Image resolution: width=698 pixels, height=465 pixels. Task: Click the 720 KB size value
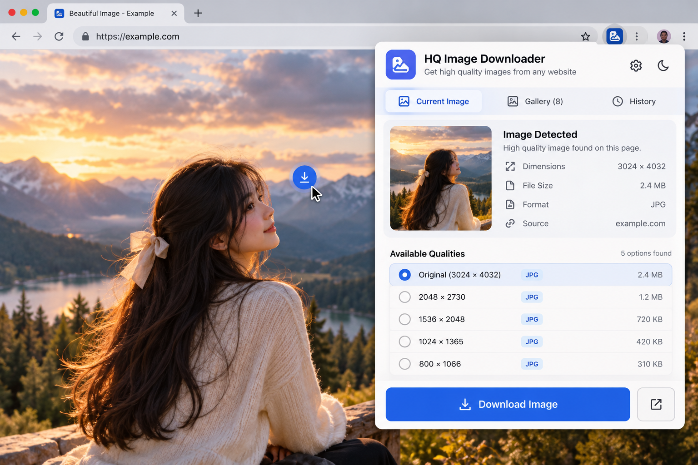pyautogui.click(x=649, y=319)
